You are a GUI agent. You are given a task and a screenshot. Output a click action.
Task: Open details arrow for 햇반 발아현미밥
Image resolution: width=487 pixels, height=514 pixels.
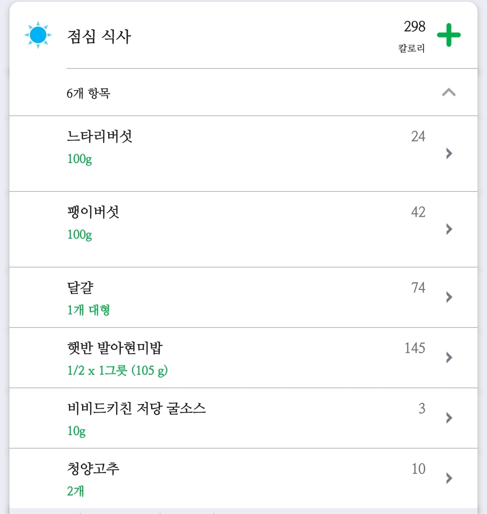(x=449, y=357)
